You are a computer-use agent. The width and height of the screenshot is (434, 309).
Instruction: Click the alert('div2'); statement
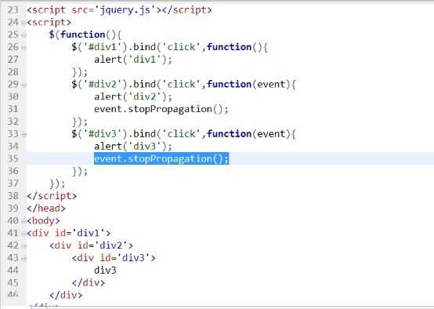[x=133, y=96]
